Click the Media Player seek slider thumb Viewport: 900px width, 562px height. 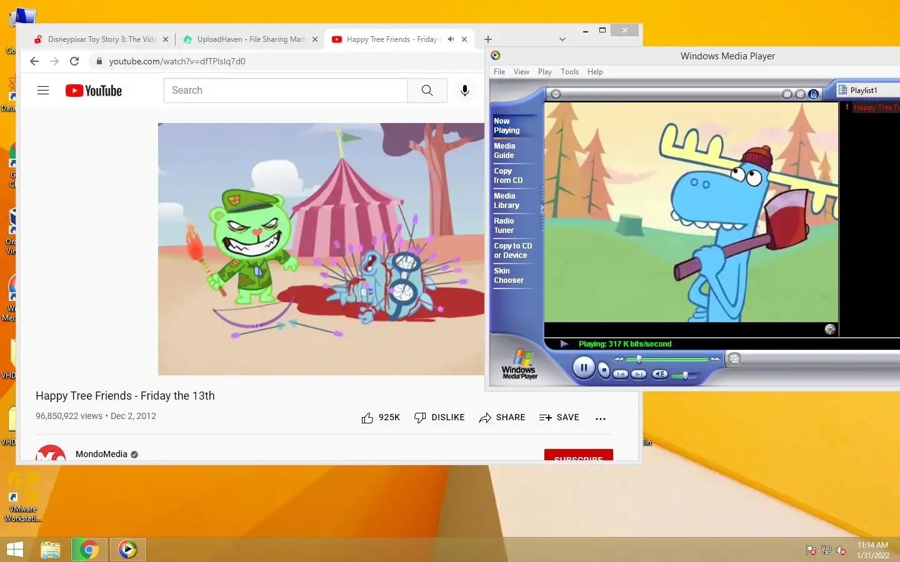coord(639,359)
